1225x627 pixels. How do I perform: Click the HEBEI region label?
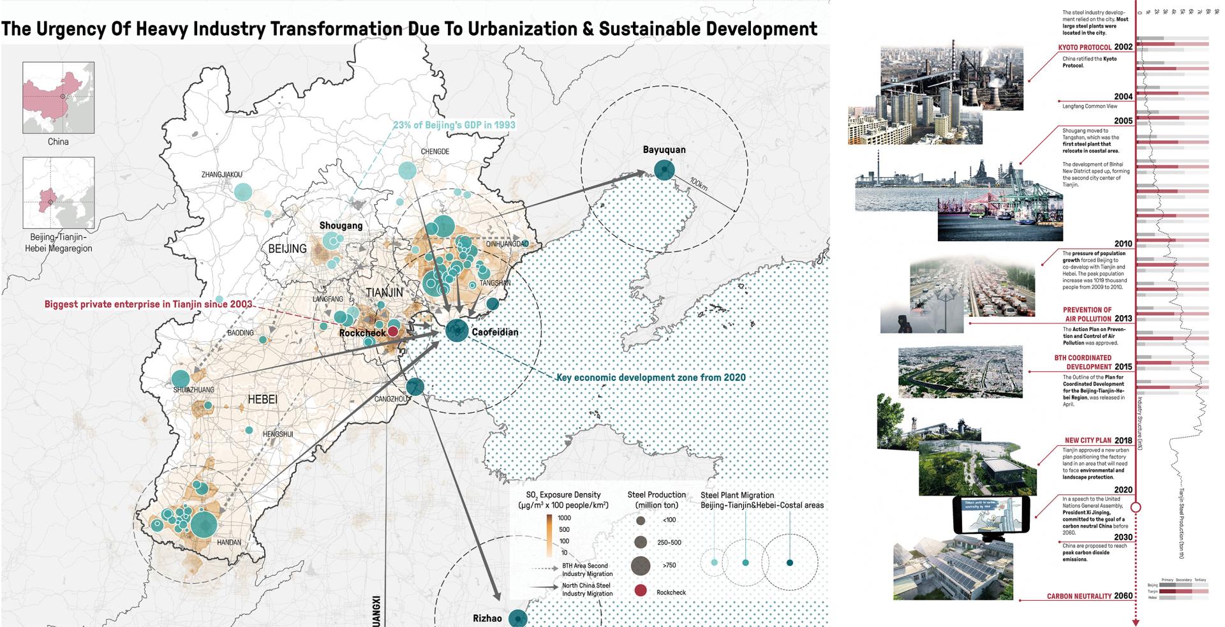tap(262, 399)
